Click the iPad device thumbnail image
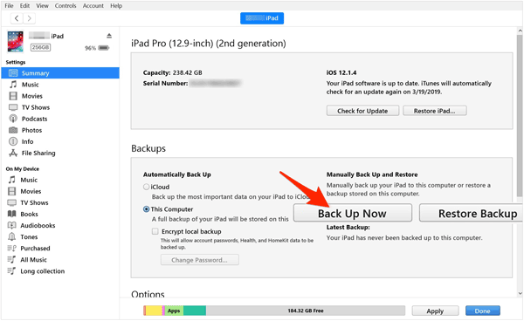This screenshot has width=524, height=321. tap(16, 42)
